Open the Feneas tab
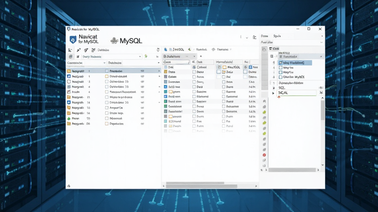 pos(223,50)
